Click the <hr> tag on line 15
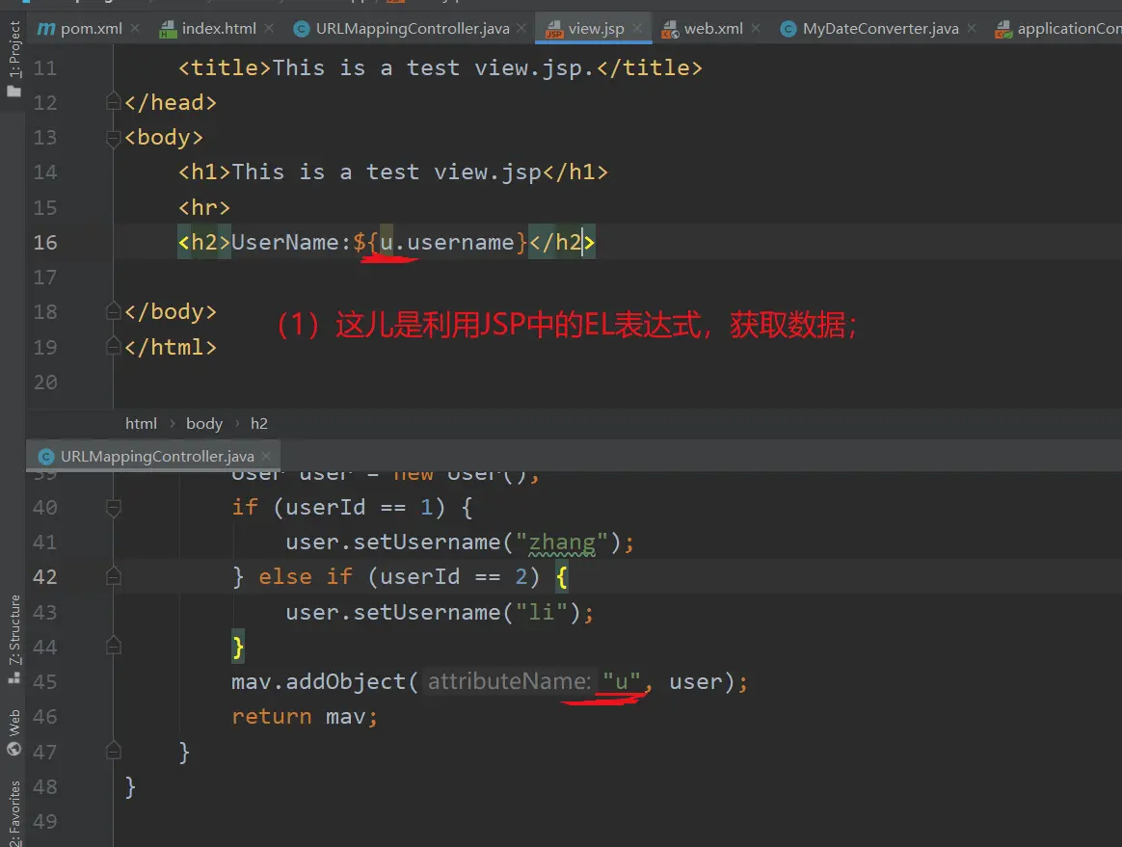This screenshot has width=1122, height=847. click(x=204, y=207)
